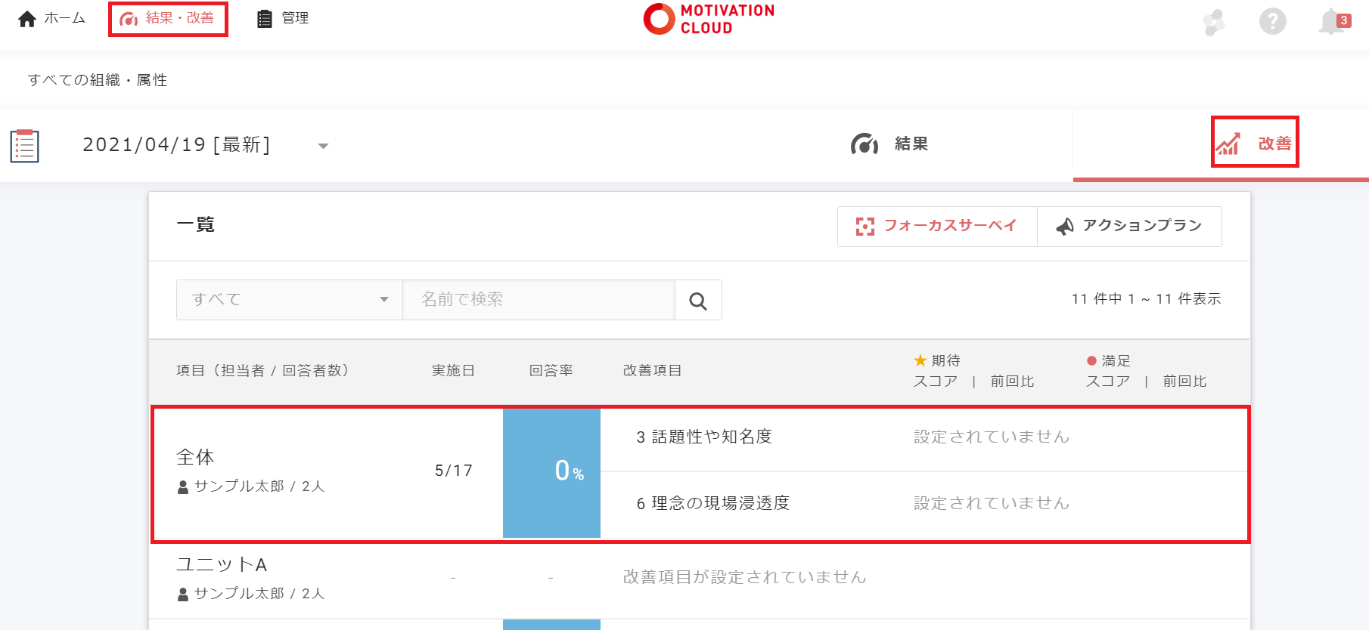Switch to the 改善 tab
The image size is (1369, 630).
pos(1255,144)
